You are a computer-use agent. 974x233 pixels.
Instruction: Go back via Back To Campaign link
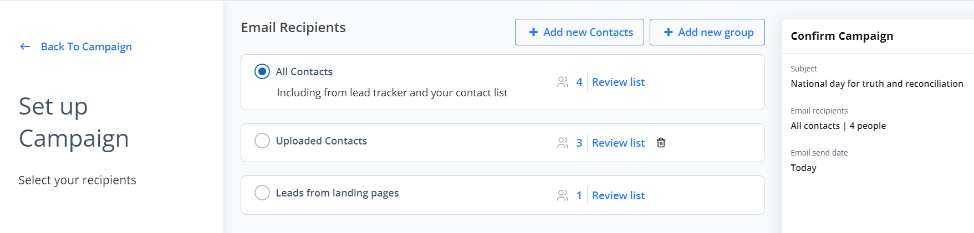(86, 46)
